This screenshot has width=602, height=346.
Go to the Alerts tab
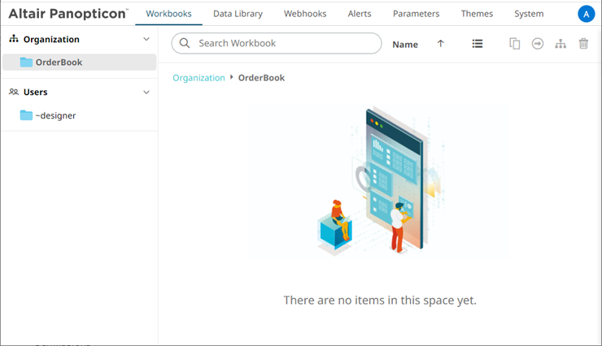click(x=360, y=14)
